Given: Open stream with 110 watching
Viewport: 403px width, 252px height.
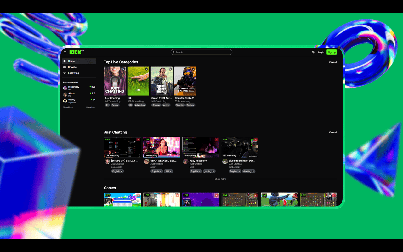Looking at the screenshot, I should click(162, 147).
